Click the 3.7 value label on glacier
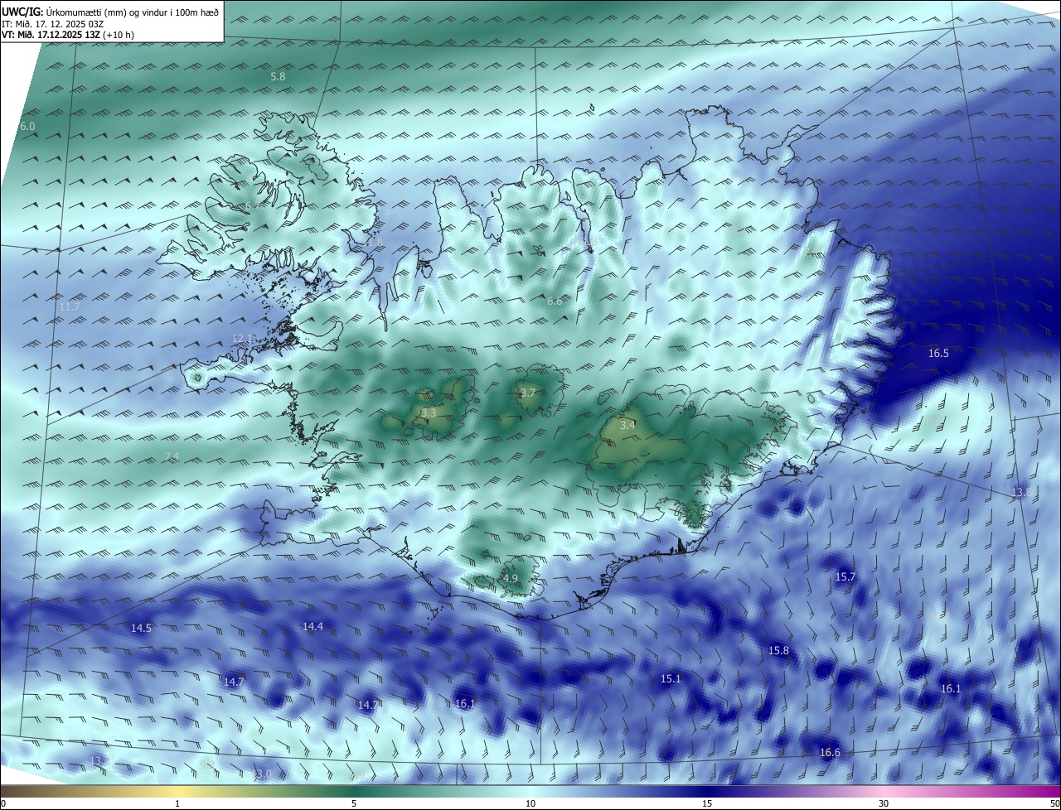 click(x=527, y=393)
